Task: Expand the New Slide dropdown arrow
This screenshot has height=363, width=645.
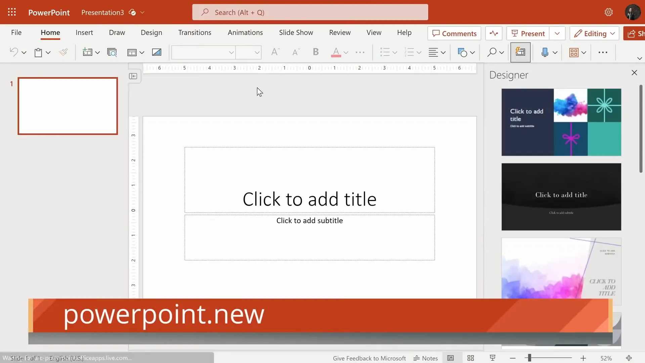Action: tap(97, 52)
